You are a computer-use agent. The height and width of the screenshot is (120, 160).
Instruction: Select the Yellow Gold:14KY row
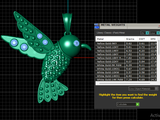(x=126, y=51)
